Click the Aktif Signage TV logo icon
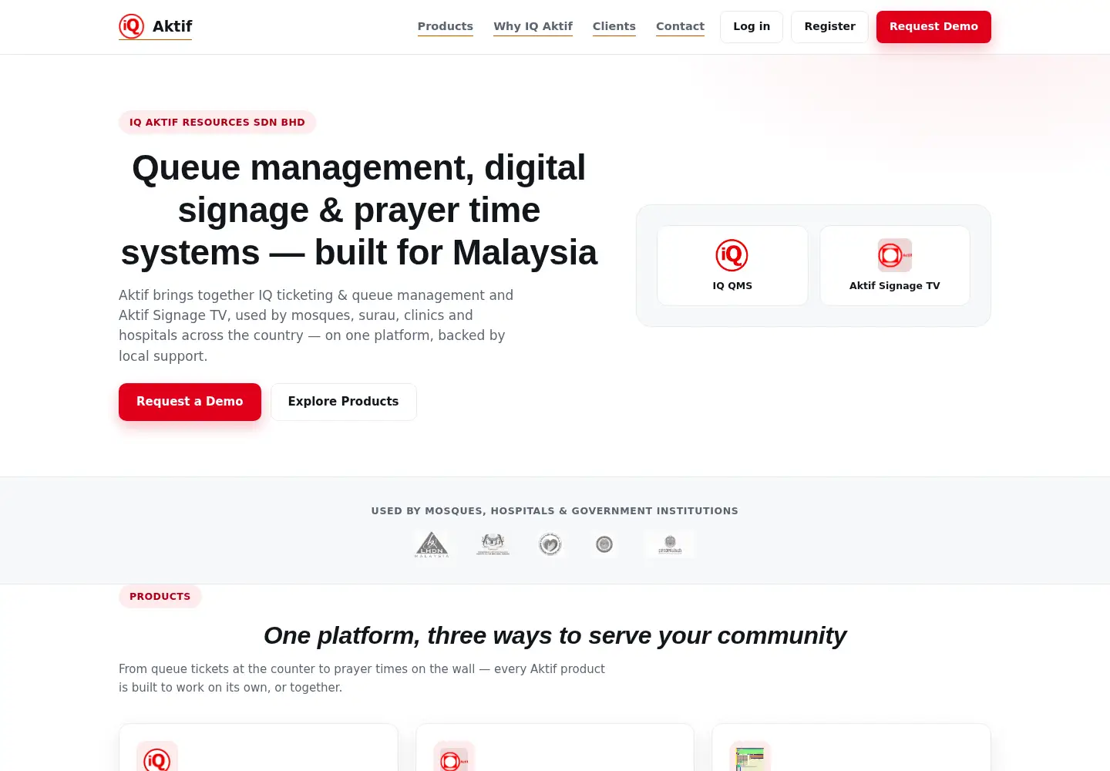 (895, 255)
